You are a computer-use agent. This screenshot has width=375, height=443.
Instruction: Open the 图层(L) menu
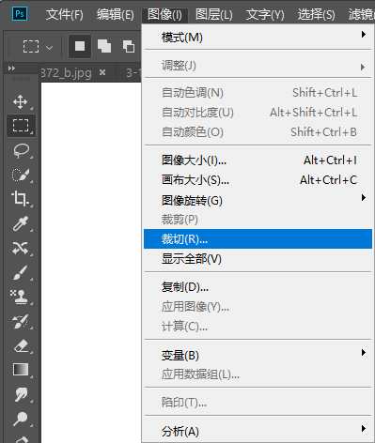(214, 14)
